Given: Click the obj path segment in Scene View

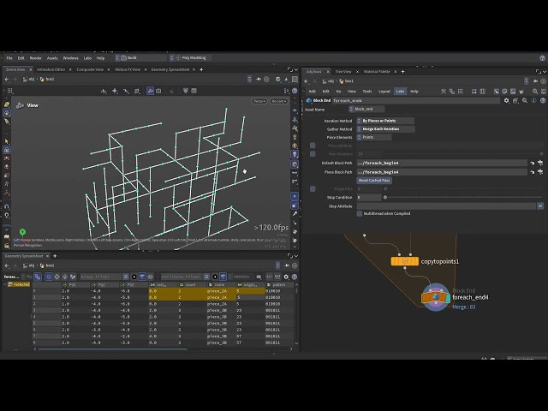Looking at the screenshot, I should 28,80.
